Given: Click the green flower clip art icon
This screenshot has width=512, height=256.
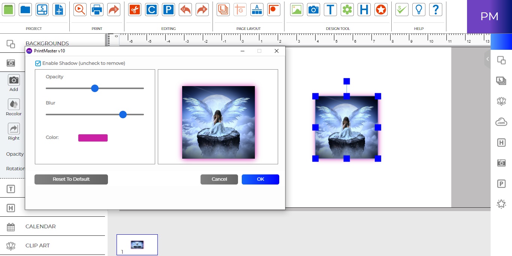Looking at the screenshot, I should [x=347, y=9].
